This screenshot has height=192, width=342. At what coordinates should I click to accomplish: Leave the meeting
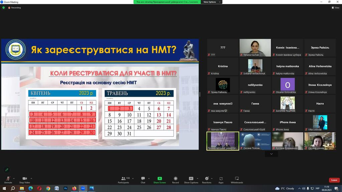click(334, 180)
